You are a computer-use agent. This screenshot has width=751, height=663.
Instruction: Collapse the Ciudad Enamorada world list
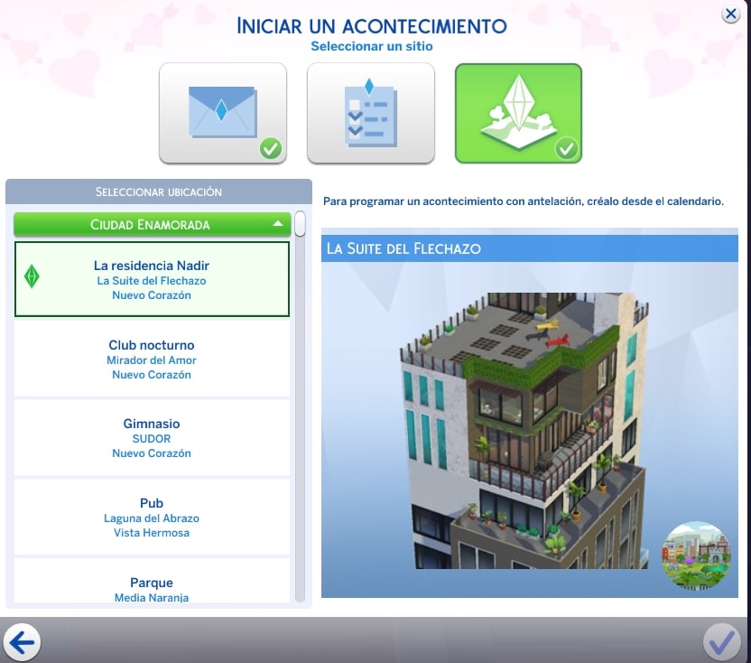coord(153,224)
